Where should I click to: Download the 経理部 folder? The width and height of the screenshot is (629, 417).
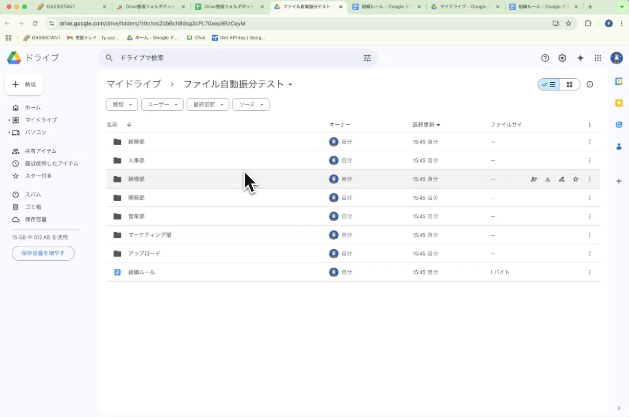tap(548, 179)
